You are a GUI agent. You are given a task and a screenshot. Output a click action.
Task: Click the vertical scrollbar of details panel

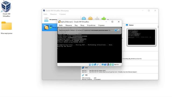click(158, 27)
